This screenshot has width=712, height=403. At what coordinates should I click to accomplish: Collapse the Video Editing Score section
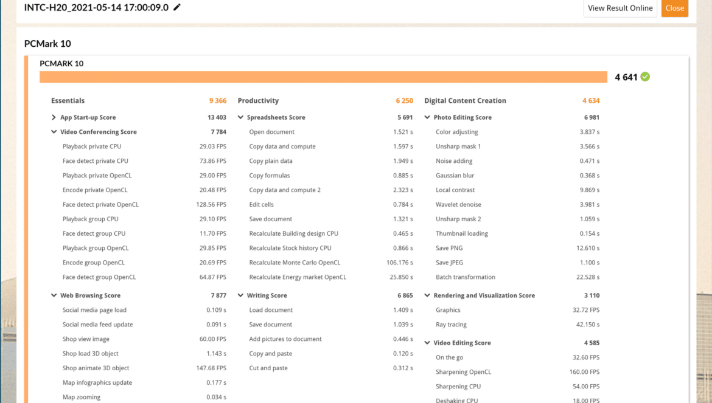tap(427, 343)
